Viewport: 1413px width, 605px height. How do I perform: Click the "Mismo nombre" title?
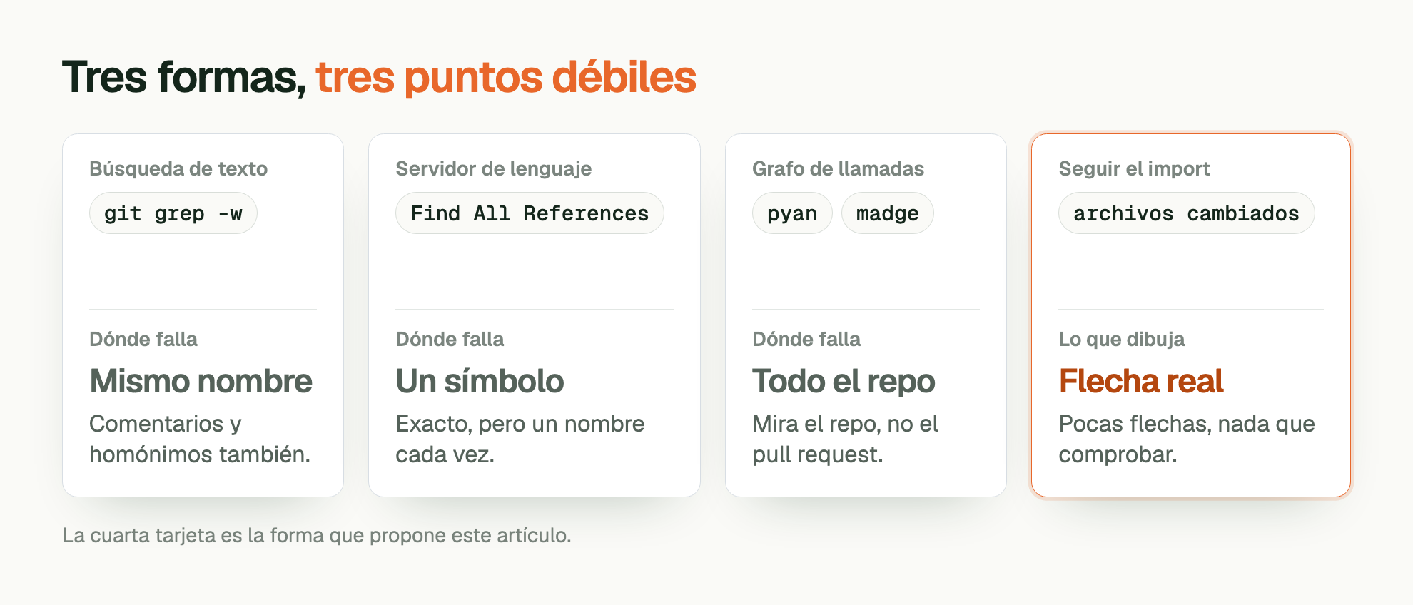click(x=201, y=381)
